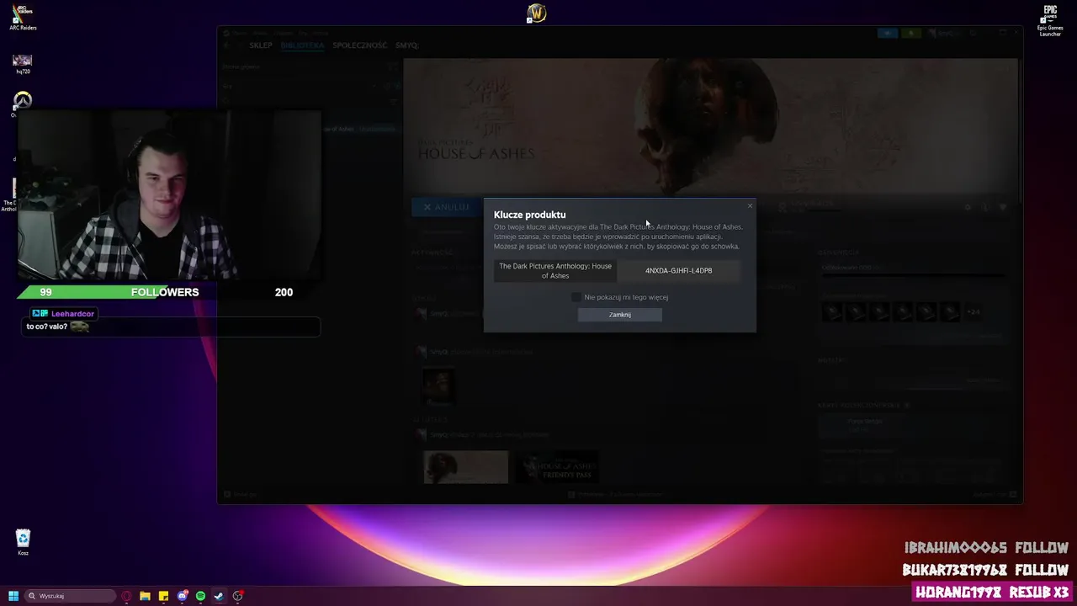Open the SKLEP tab in Steam
The height and width of the screenshot is (606, 1077).
tap(261, 45)
